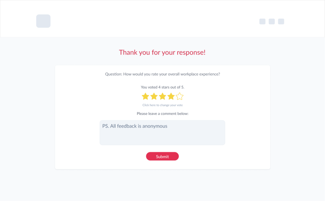Open the leftmost header icon at top right

(262, 21)
